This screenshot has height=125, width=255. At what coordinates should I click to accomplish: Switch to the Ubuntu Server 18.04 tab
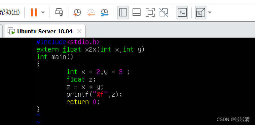pos(45,31)
